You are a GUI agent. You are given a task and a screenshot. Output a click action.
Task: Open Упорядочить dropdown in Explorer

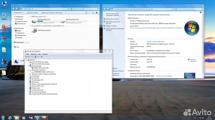19,13
